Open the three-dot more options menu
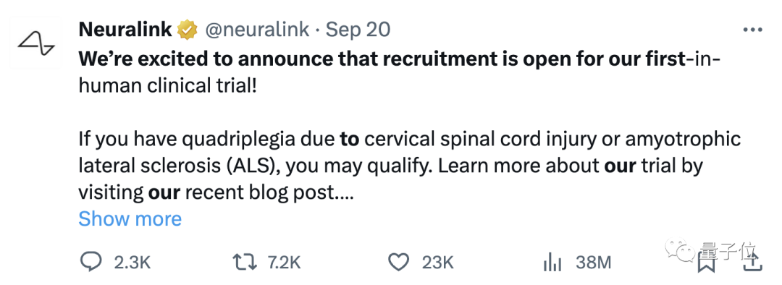 pos(752,30)
